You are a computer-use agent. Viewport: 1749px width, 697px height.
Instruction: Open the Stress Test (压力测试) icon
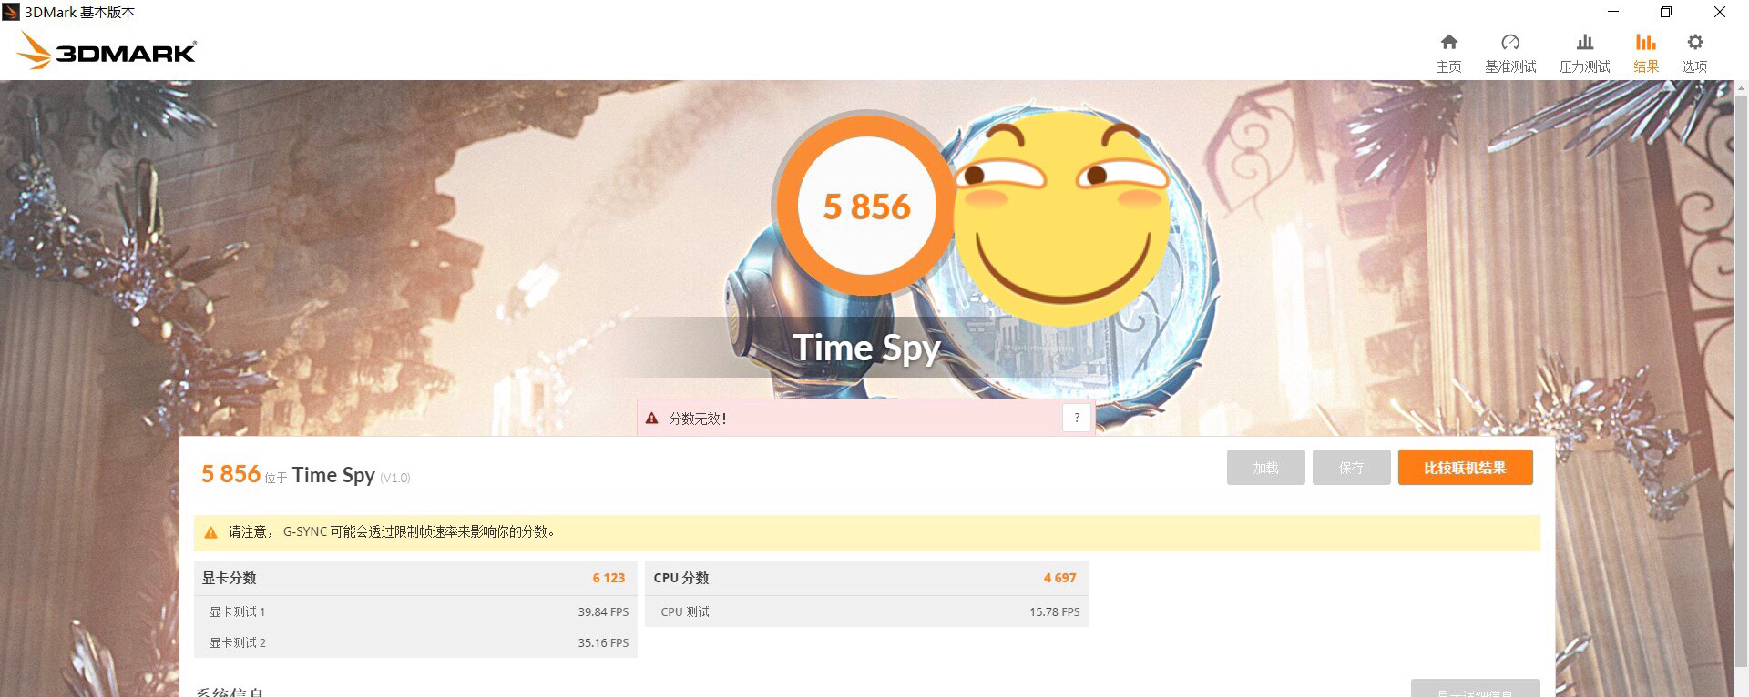tap(1585, 42)
